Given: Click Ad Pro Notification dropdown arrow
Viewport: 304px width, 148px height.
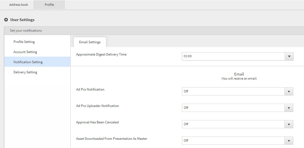Looking at the screenshot, I should pos(289,91).
